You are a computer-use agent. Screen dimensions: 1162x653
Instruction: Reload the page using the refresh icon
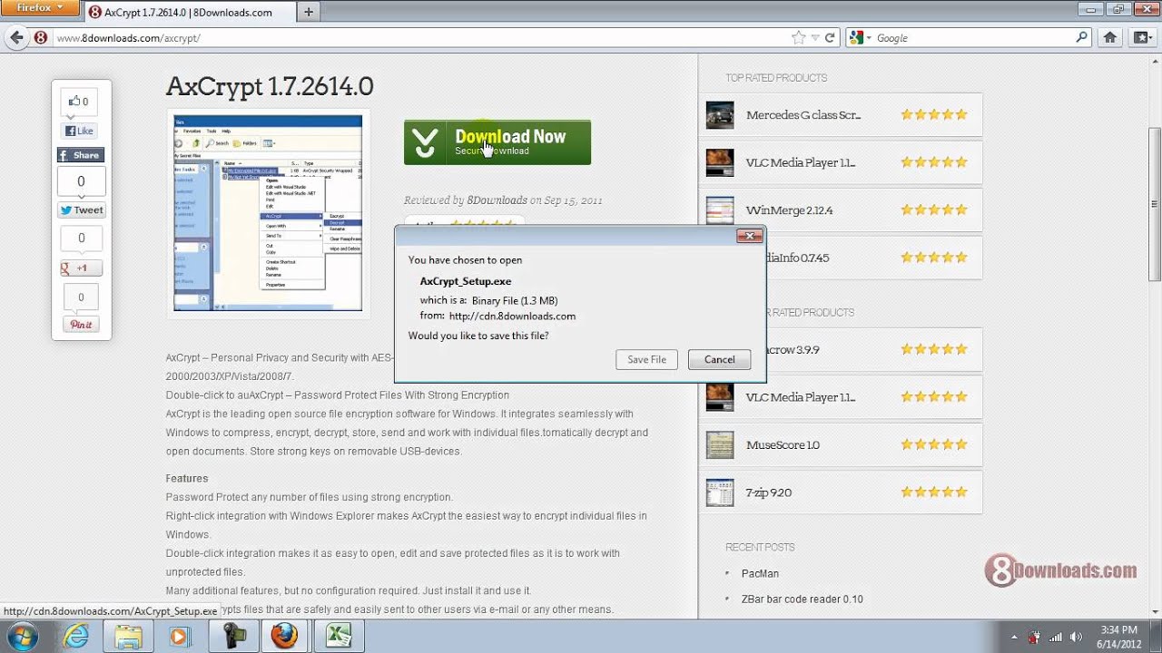pyautogui.click(x=829, y=38)
